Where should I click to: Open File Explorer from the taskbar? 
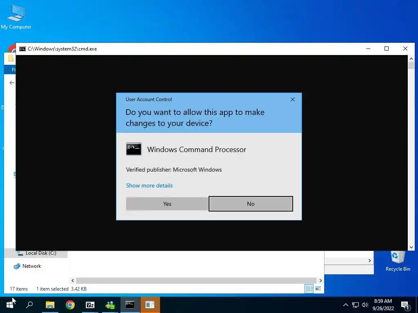coord(50,305)
